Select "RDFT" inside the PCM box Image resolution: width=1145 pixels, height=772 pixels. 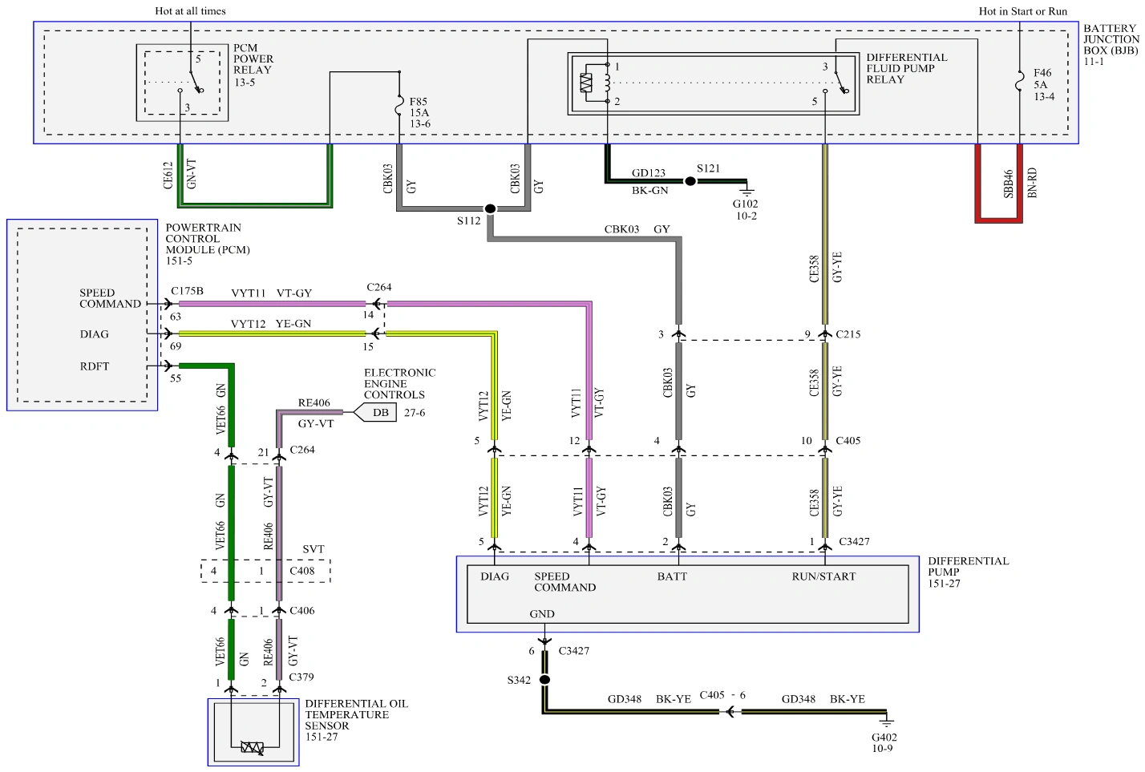[x=95, y=366]
